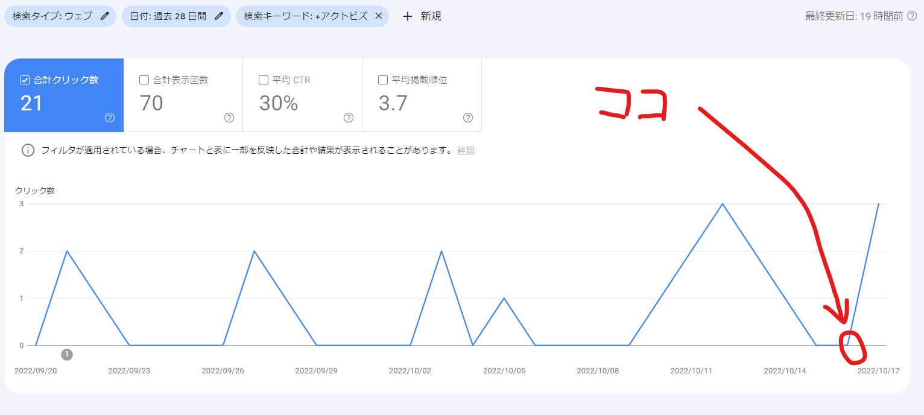
Task: Click the 2022/10/11 date label
Action: point(691,370)
